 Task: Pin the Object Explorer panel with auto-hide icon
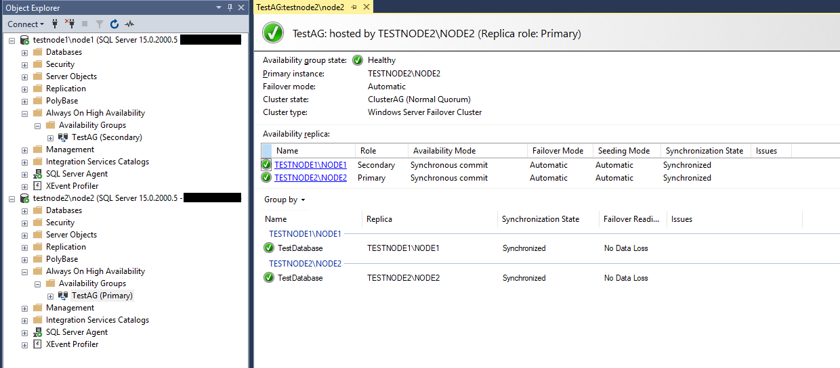[x=230, y=7]
